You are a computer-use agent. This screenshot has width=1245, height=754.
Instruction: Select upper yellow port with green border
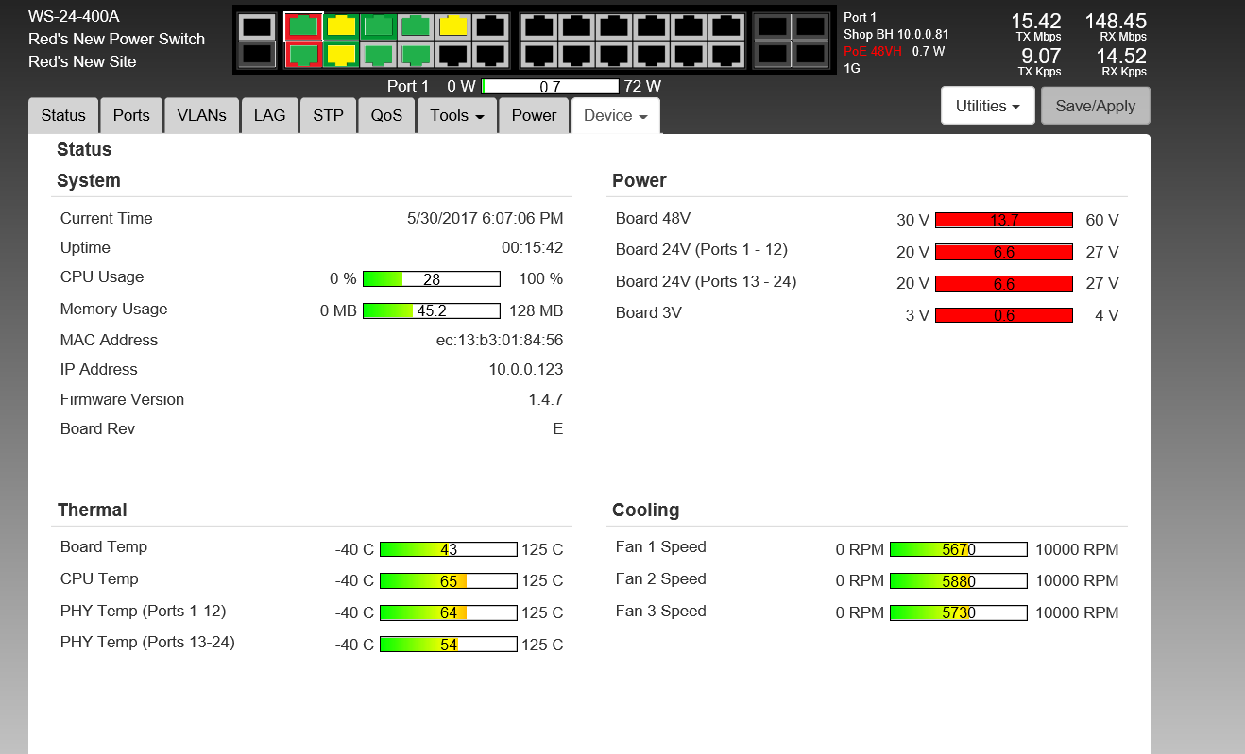point(341,26)
